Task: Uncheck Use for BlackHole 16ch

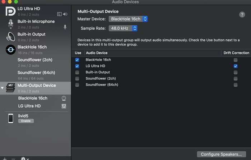Action: coord(77,60)
